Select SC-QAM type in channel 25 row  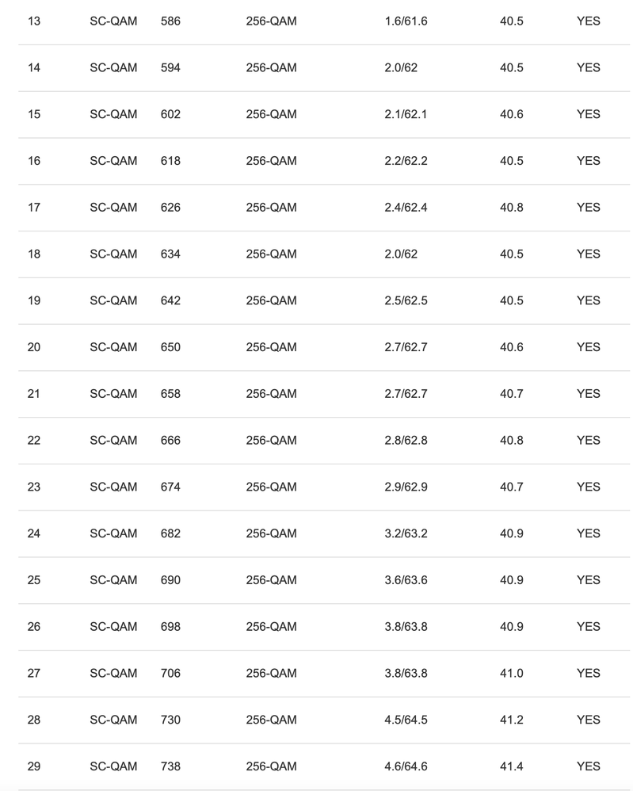point(113,580)
